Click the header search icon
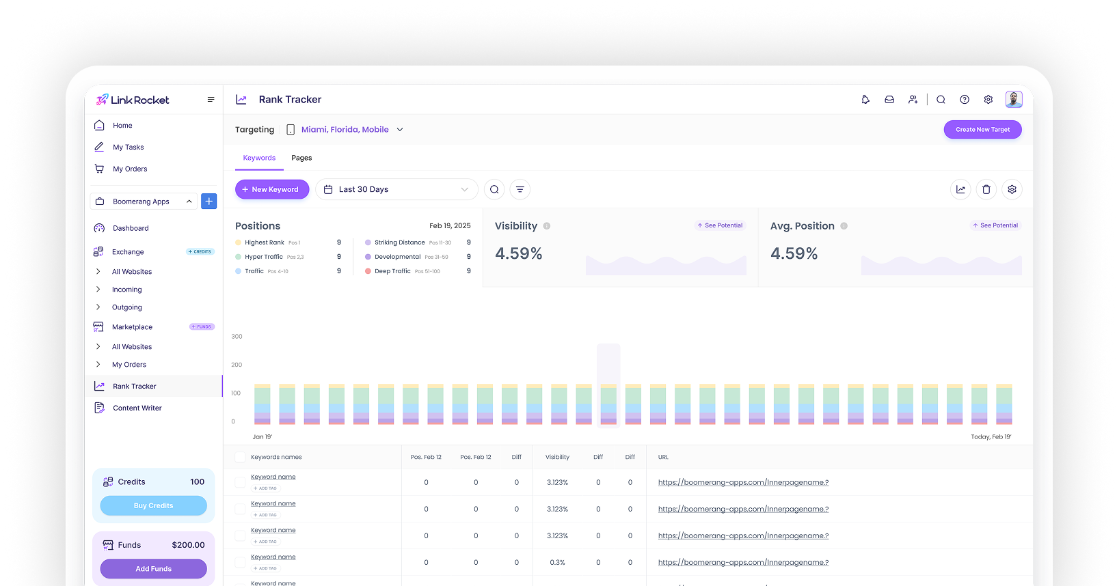1117x586 pixels. (x=941, y=100)
